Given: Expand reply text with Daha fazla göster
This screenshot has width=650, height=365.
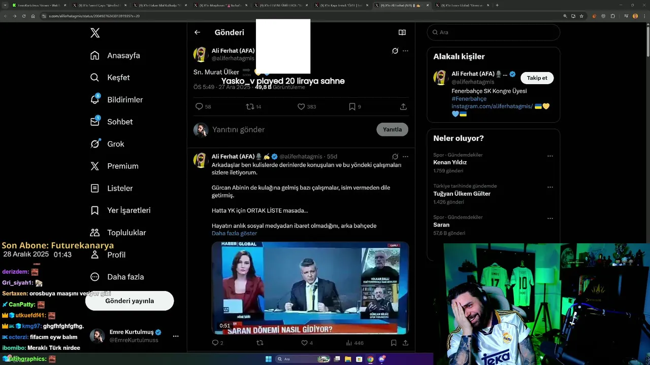Looking at the screenshot, I should [234, 233].
